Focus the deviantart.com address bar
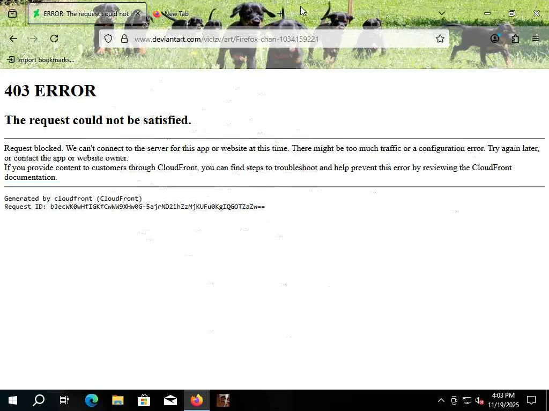 pos(274,39)
